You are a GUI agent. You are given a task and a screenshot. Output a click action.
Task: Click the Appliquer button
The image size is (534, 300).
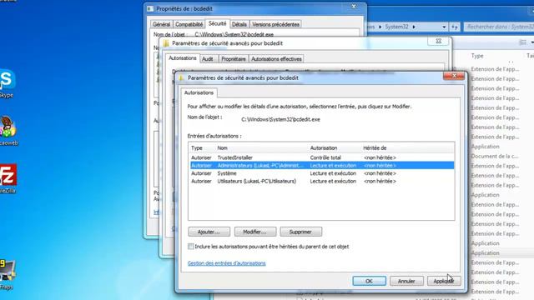(x=444, y=281)
